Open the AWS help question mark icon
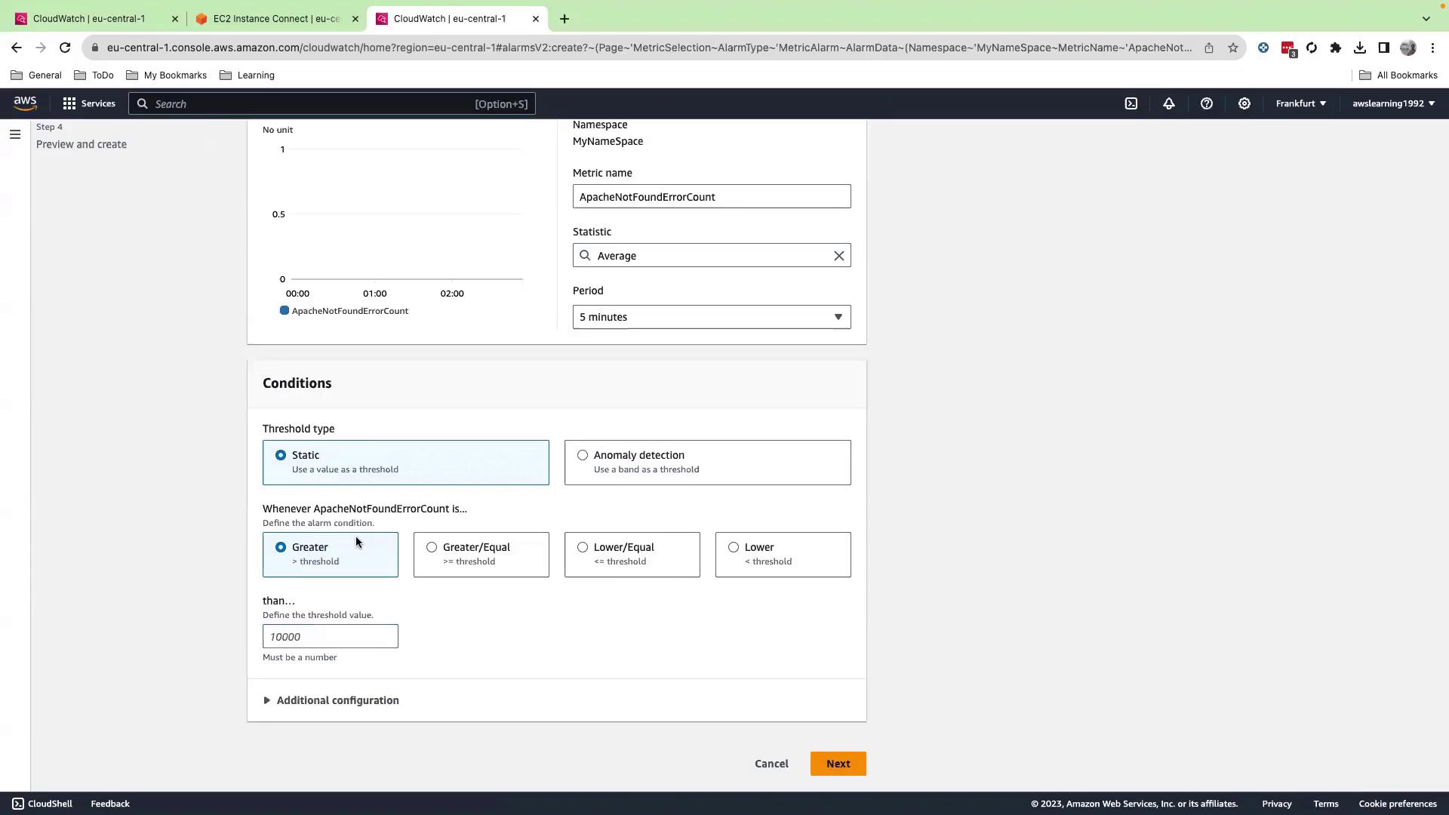 click(x=1207, y=103)
